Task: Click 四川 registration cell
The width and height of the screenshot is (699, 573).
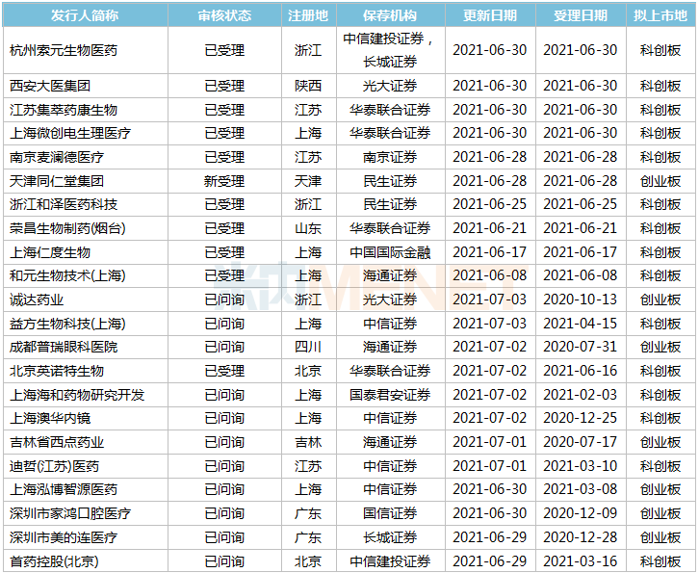Action: point(308,347)
